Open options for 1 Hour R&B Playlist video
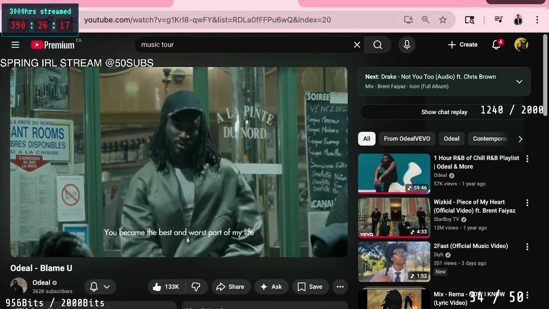The height and width of the screenshot is (309, 549). pyautogui.click(x=527, y=159)
